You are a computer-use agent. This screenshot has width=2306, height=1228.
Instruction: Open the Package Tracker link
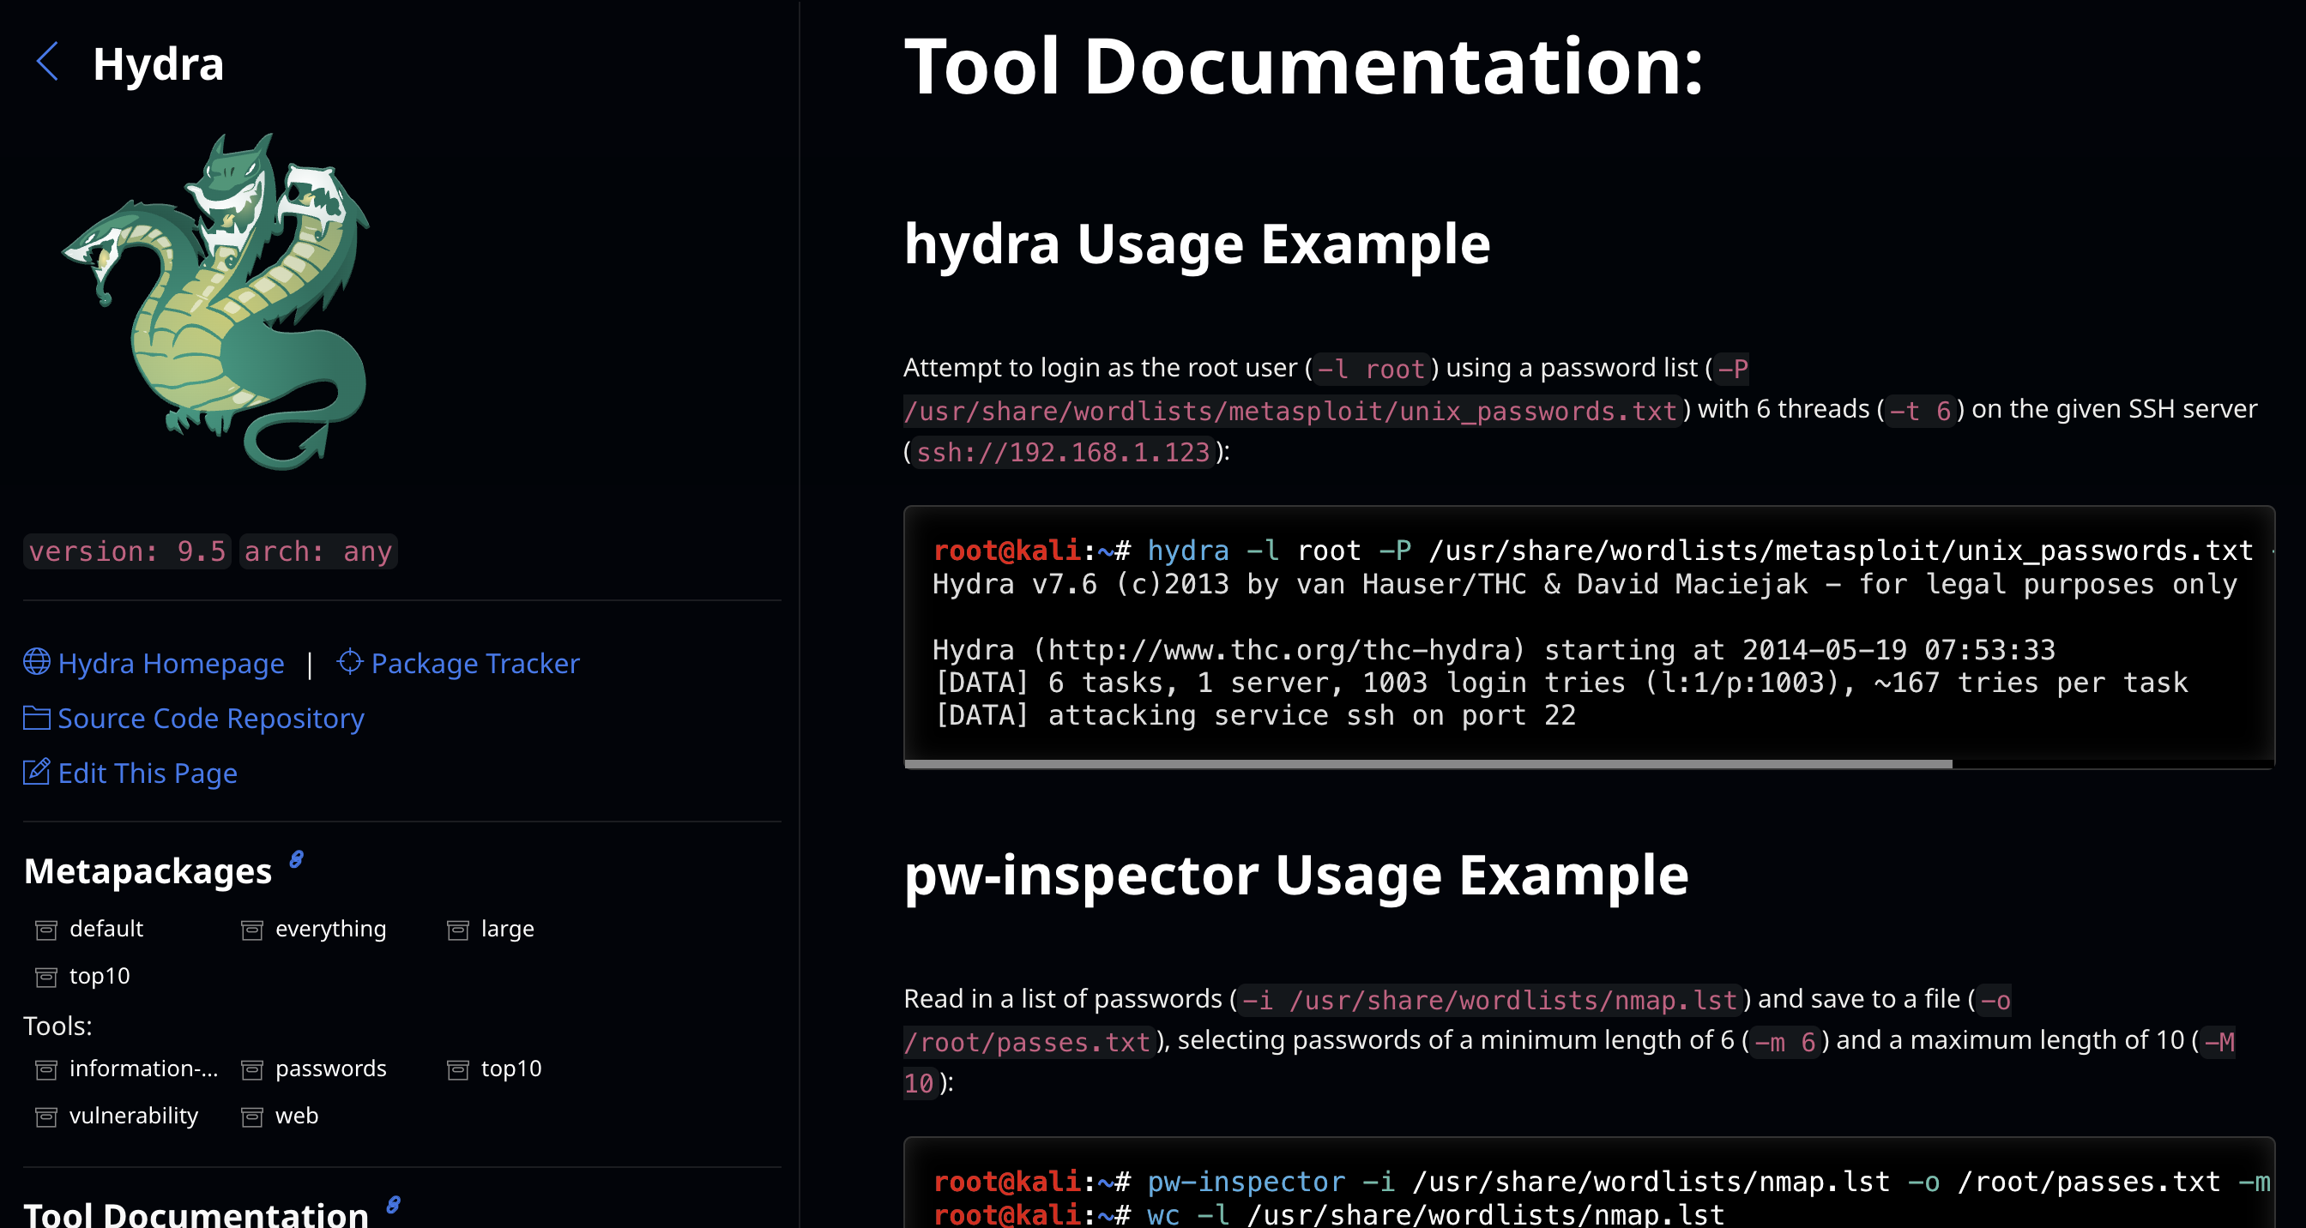(x=475, y=663)
